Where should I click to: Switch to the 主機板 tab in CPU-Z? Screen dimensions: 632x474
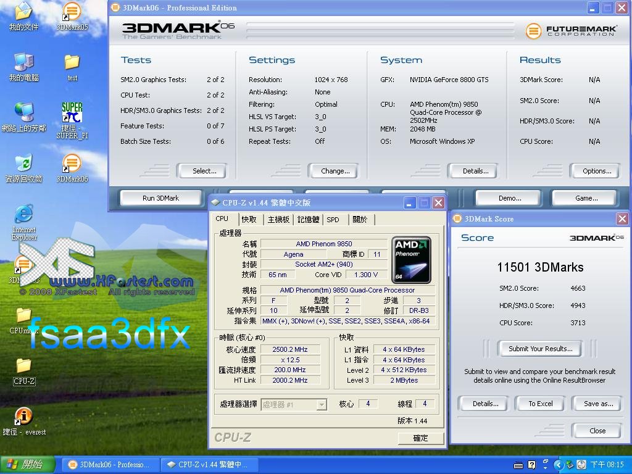(x=278, y=220)
